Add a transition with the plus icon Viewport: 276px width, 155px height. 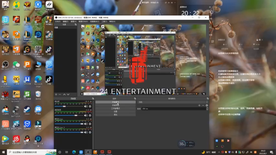pos(199,105)
